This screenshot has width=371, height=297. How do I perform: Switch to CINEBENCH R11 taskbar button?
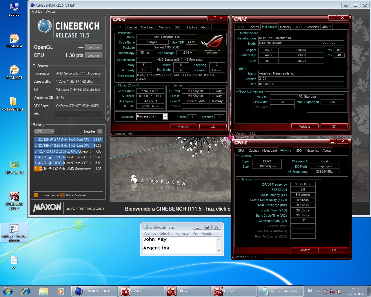[x=94, y=291]
